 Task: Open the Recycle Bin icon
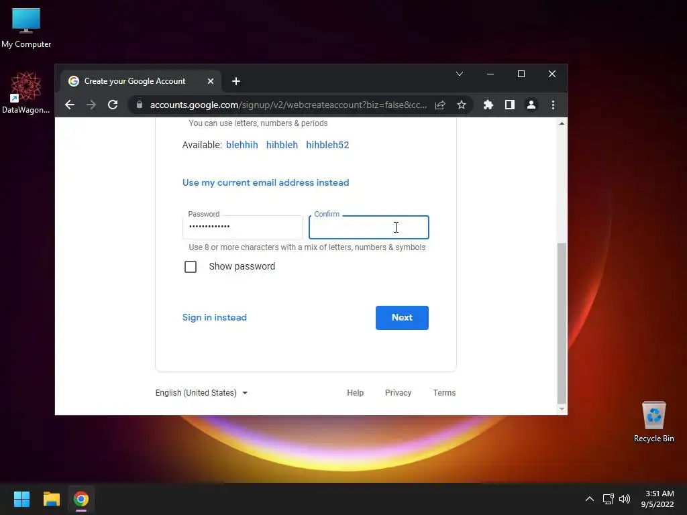653,422
